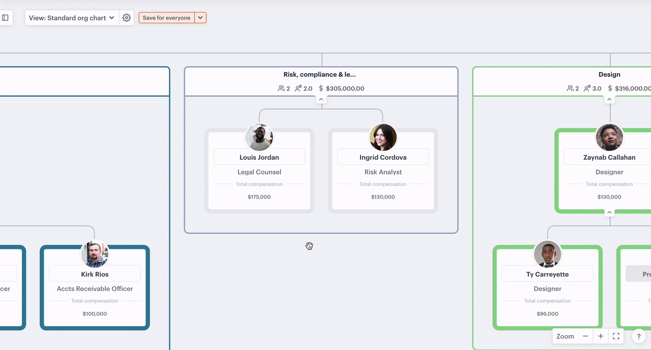Open the help question mark button
The width and height of the screenshot is (651, 350).
[638, 336]
